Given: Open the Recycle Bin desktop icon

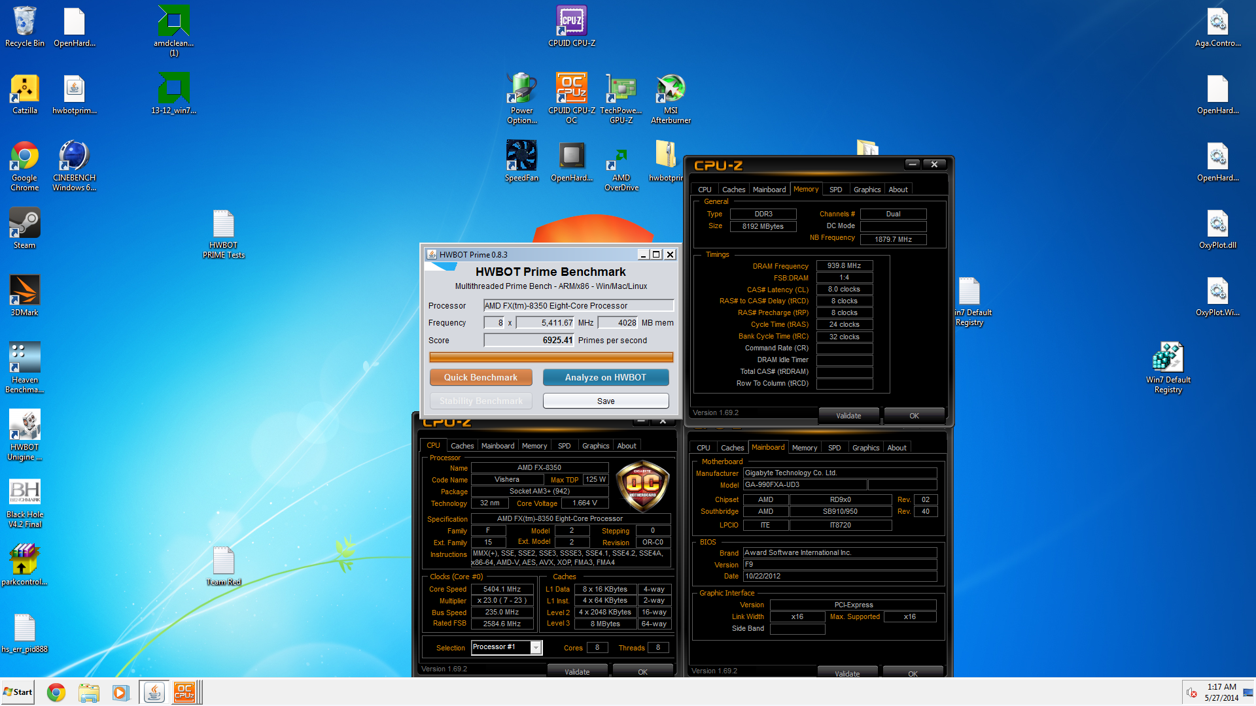Looking at the screenshot, I should (x=24, y=27).
